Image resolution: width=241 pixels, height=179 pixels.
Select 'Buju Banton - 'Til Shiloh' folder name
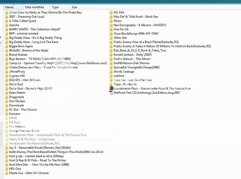40,59
